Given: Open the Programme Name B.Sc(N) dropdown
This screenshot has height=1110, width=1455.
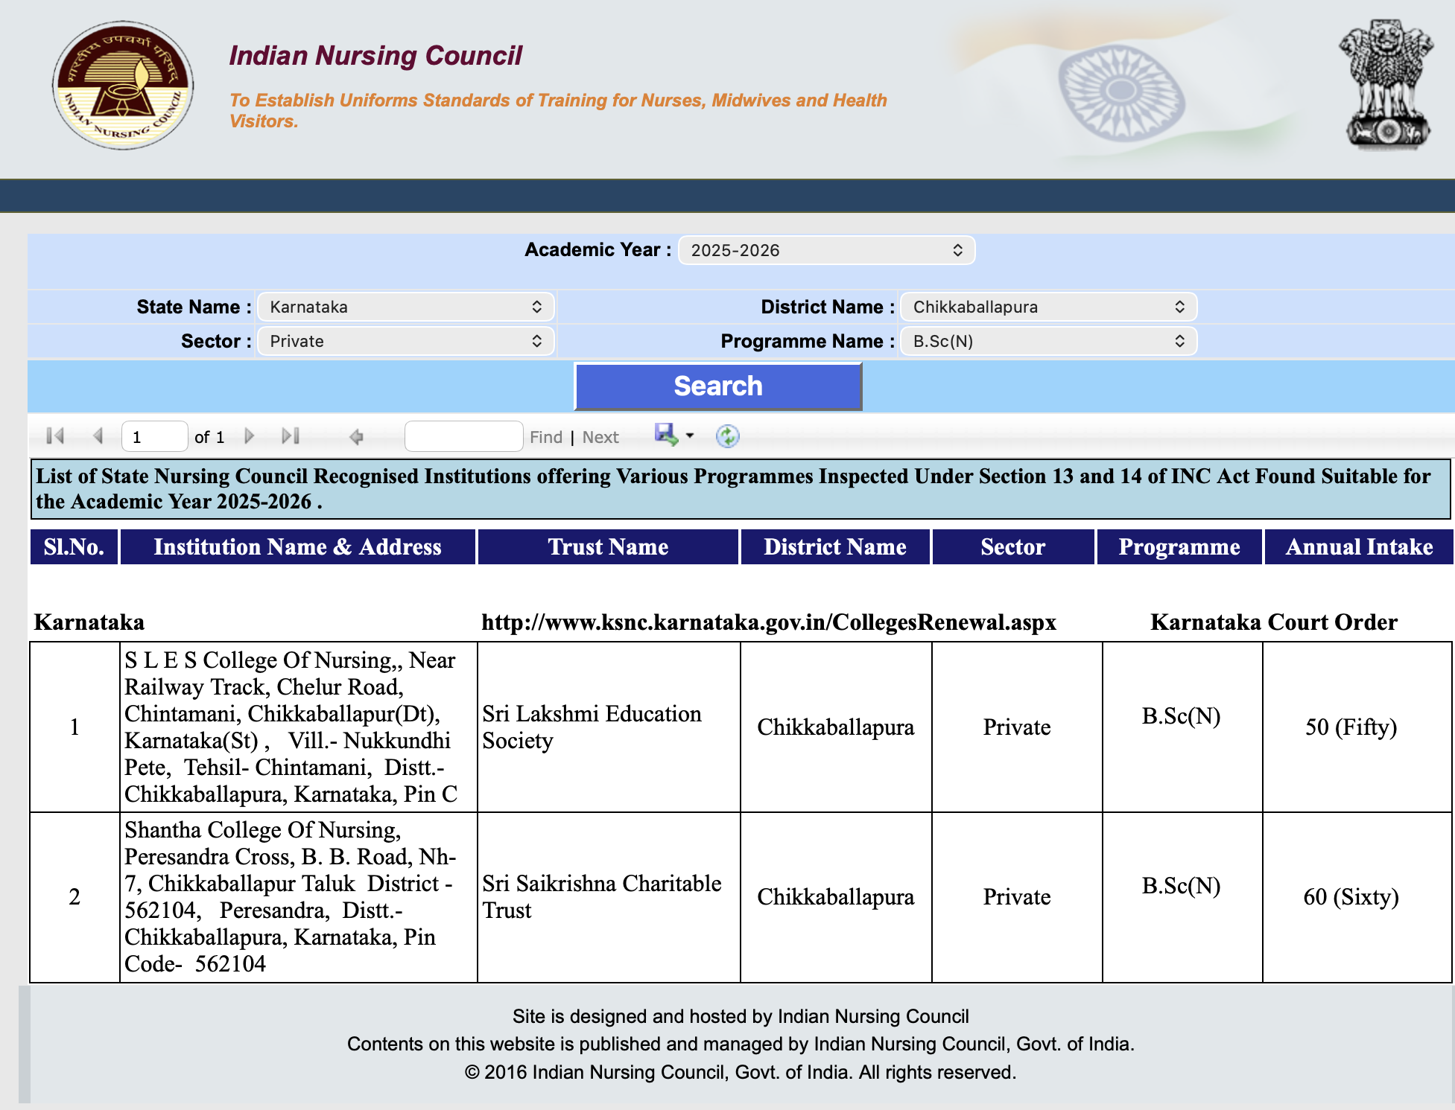Looking at the screenshot, I should click(x=1048, y=341).
